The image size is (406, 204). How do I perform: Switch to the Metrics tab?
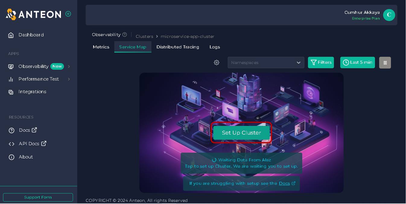click(101, 47)
